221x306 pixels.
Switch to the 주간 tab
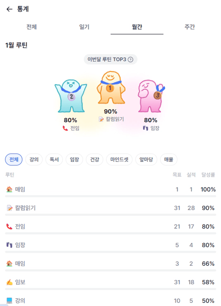pos(189,27)
